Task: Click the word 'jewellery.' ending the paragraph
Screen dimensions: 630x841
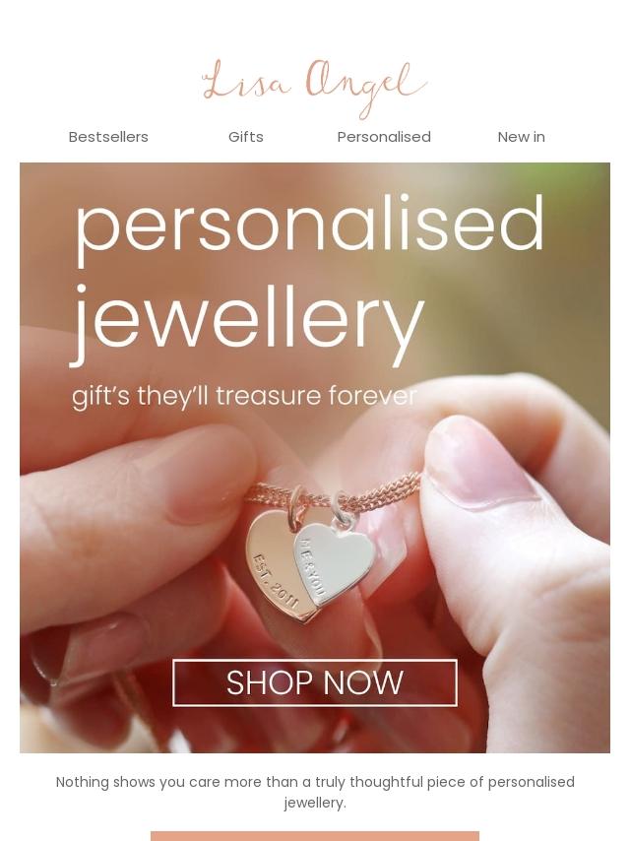Action: coord(315,803)
